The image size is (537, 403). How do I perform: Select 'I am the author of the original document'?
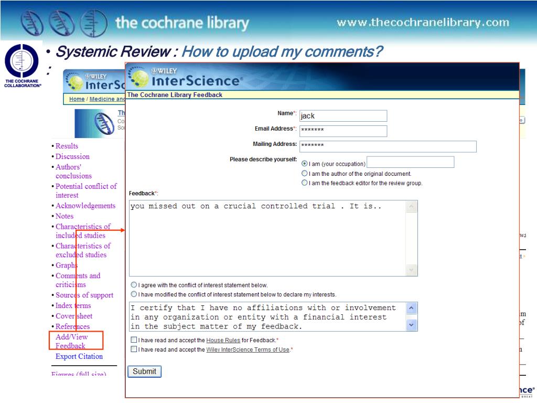tap(304, 173)
